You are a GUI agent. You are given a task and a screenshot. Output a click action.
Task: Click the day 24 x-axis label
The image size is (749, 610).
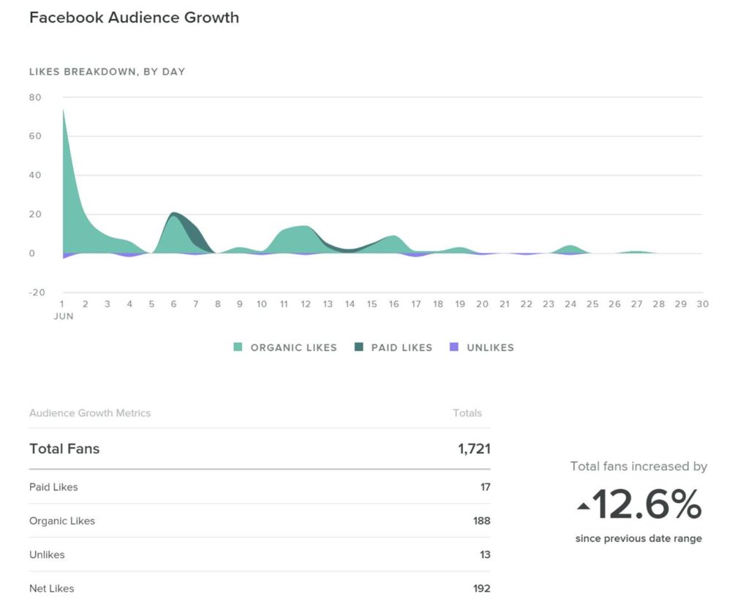point(571,304)
